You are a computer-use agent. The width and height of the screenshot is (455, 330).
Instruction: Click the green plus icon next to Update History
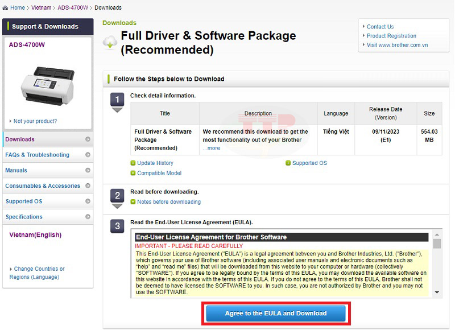tap(133, 163)
